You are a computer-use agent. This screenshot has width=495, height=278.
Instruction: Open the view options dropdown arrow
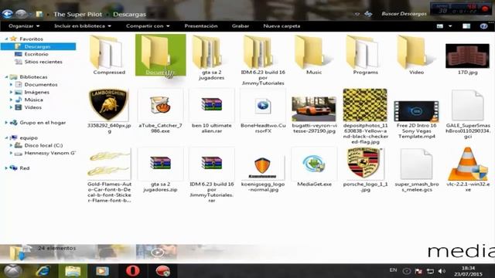point(450,26)
